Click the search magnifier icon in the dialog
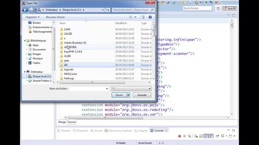Image resolution: width=259 pixels, height=145 pixels. pos(152,10)
